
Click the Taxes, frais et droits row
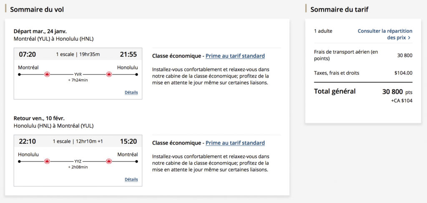[x=363, y=73]
